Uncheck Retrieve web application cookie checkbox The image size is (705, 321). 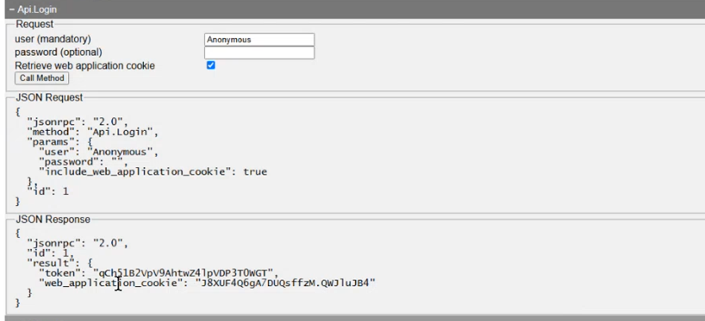coord(210,66)
